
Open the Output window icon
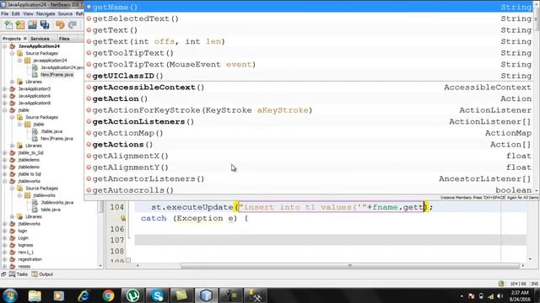[35, 274]
